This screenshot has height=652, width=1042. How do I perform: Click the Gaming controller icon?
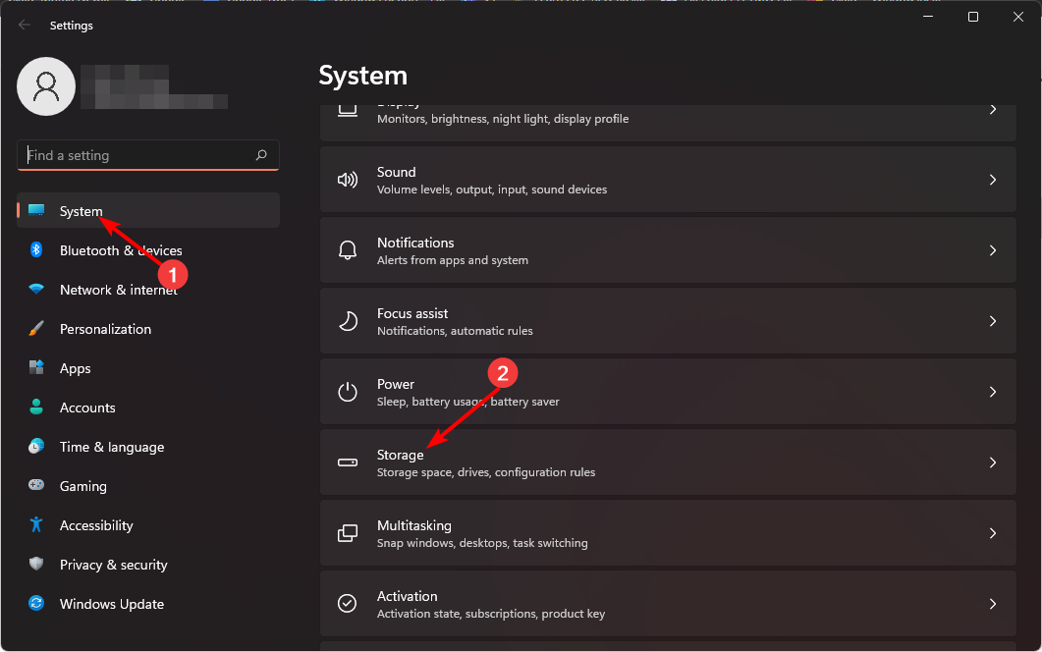point(36,486)
